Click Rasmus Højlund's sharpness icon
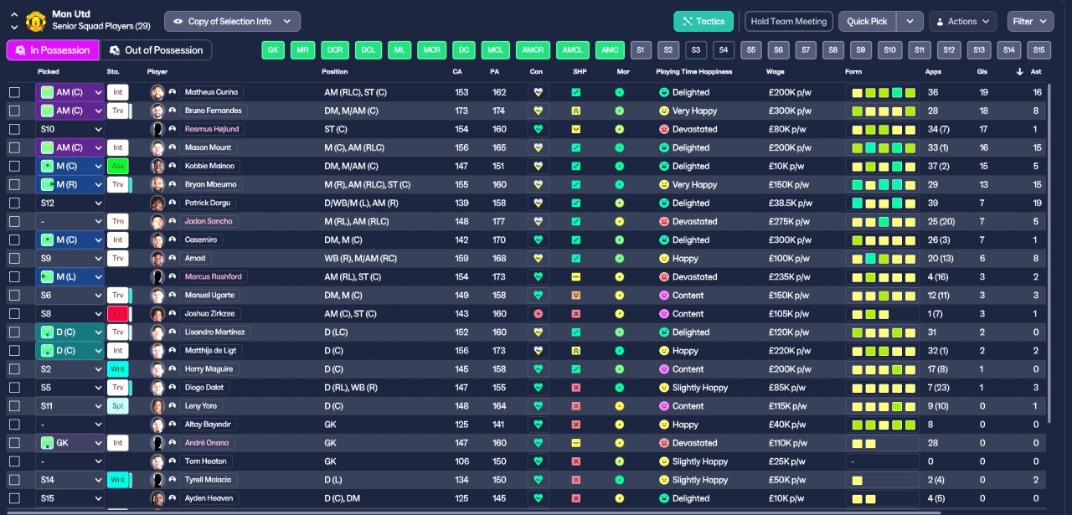This screenshot has width=1072, height=515. pos(575,129)
